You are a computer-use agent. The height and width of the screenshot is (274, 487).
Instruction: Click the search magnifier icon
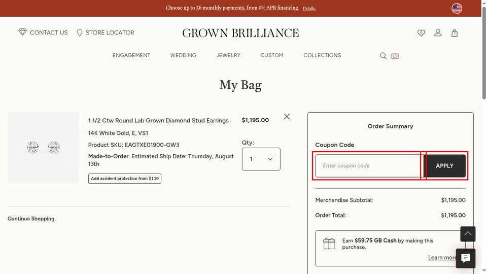point(384,56)
